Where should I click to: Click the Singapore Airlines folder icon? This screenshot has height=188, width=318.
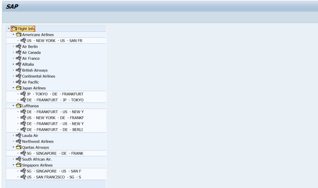(x=19, y=165)
